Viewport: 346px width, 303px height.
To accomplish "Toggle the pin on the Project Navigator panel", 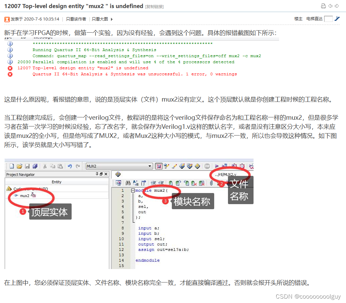I will coord(98,174).
